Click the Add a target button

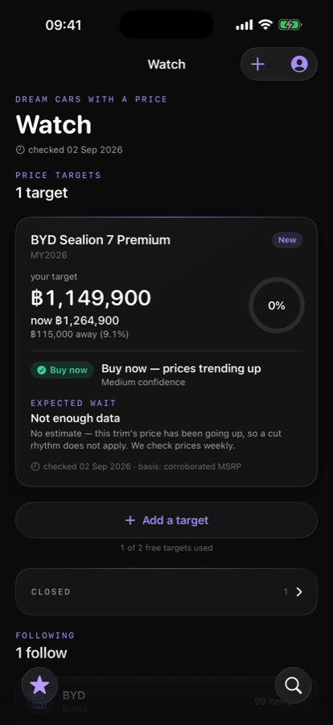click(x=166, y=520)
